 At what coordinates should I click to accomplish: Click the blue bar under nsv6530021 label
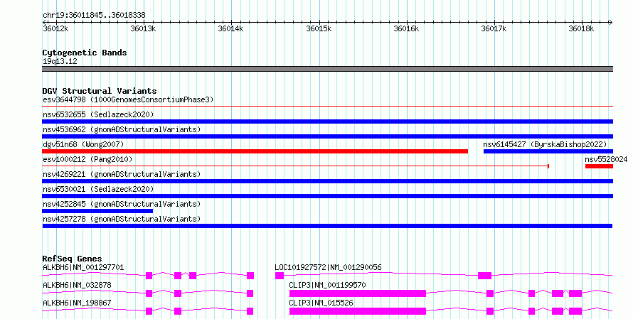[x=327, y=196]
